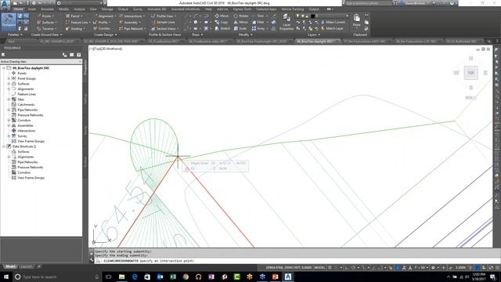This screenshot has height=282, width=501.
Task: Select View Frame Groups under Data Shortcuts
Action: pyautogui.click(x=31, y=178)
